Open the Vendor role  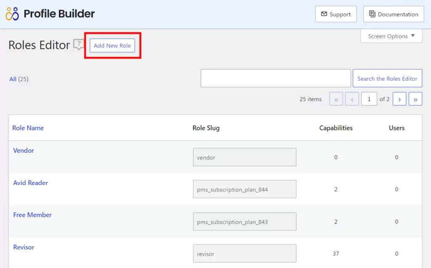click(24, 151)
